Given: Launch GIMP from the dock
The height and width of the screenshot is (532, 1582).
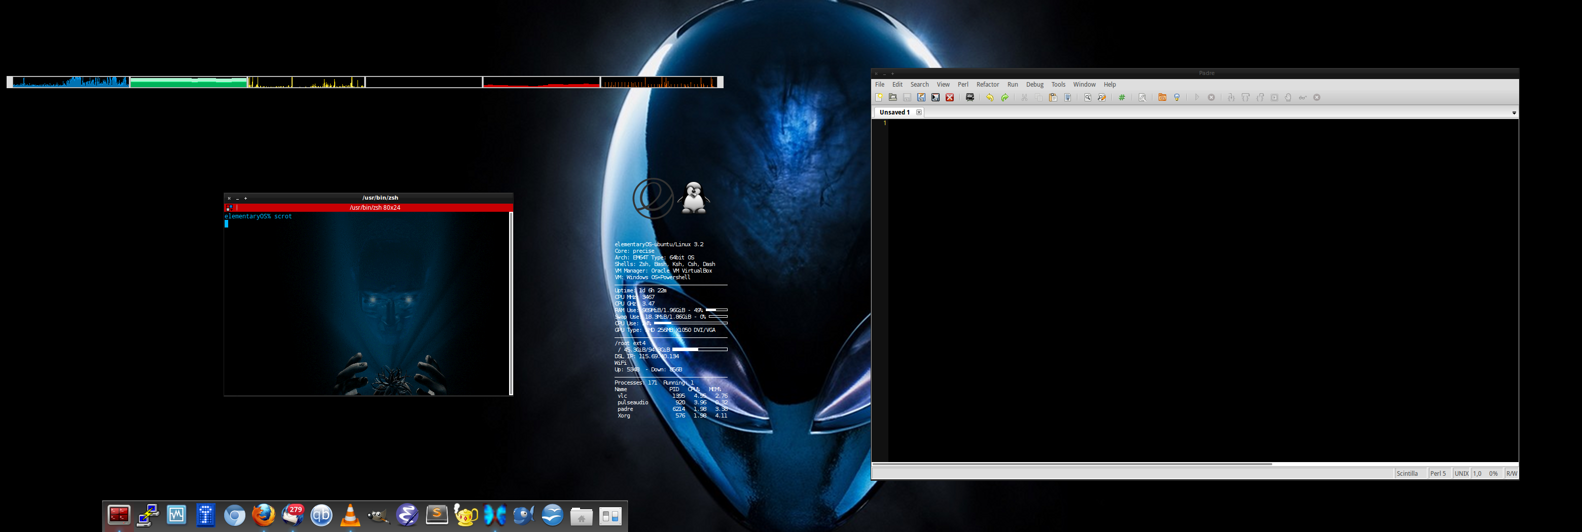Looking at the screenshot, I should click(379, 516).
